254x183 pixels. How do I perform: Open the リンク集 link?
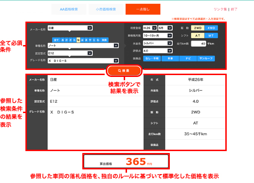pos(220,9)
